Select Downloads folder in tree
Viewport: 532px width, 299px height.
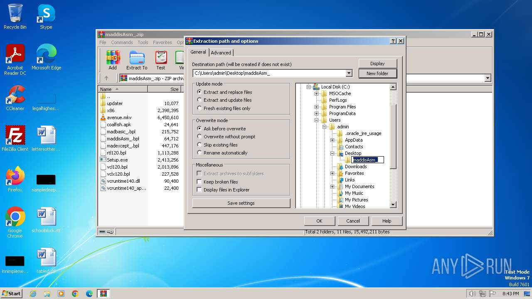pyautogui.click(x=356, y=167)
